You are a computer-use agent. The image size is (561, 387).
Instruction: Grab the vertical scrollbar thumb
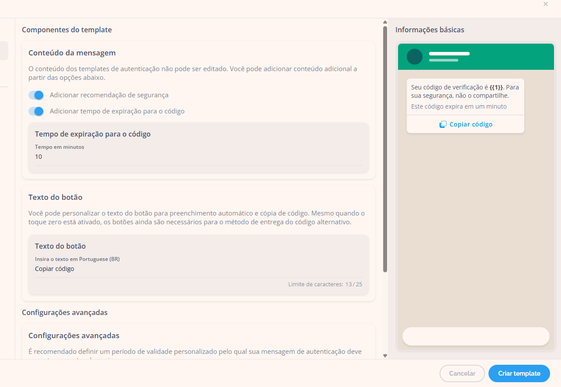click(x=385, y=148)
